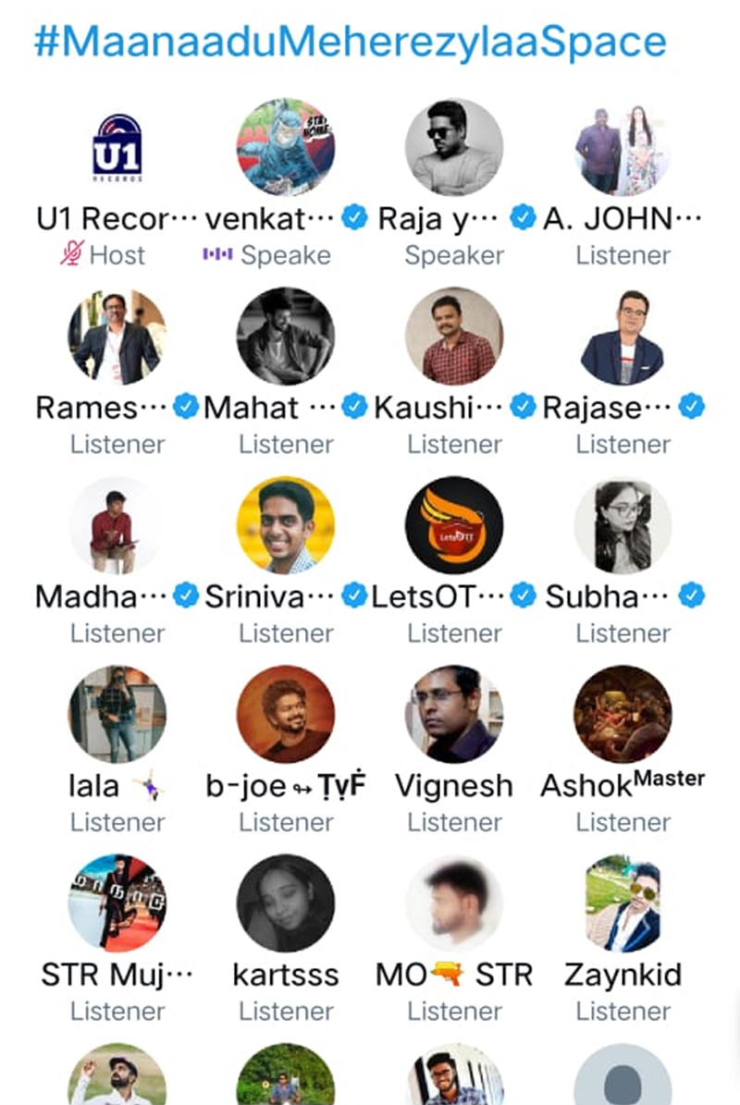Viewport: 740px width, 1105px height.
Task: Open Rajase listener avatar
Action: point(623,337)
